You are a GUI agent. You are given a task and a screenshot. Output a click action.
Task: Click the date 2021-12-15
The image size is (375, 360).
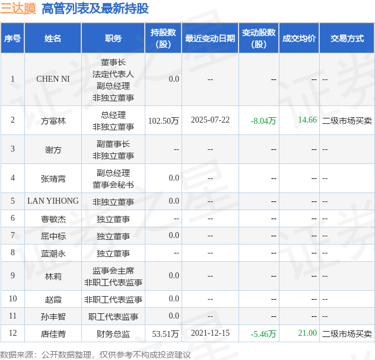210,333
